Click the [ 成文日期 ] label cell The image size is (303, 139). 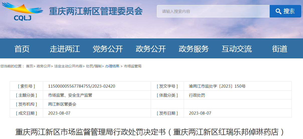coord(26,113)
